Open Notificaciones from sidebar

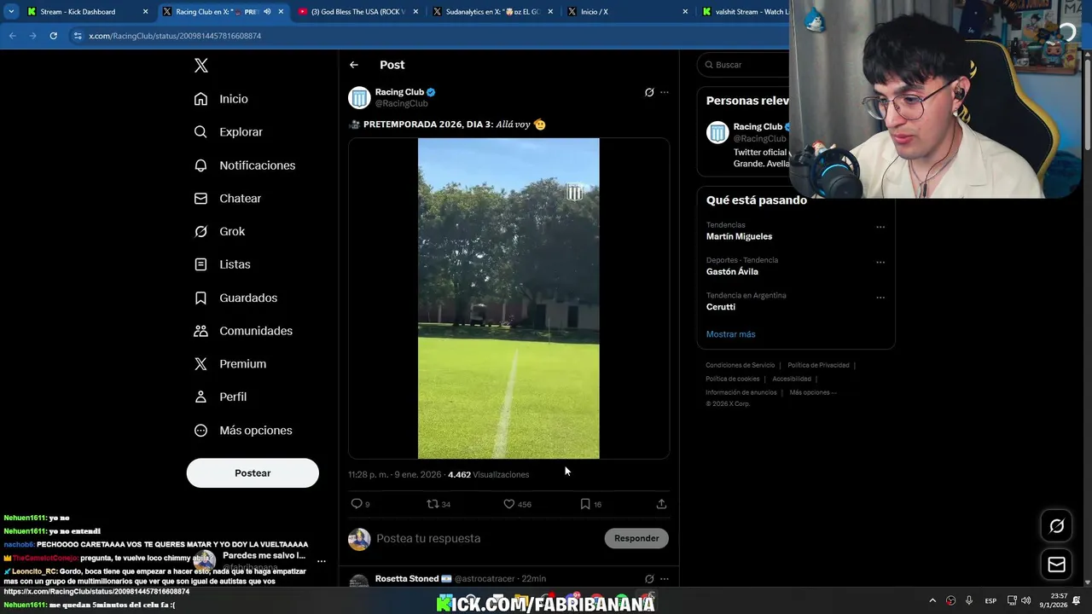click(x=244, y=165)
